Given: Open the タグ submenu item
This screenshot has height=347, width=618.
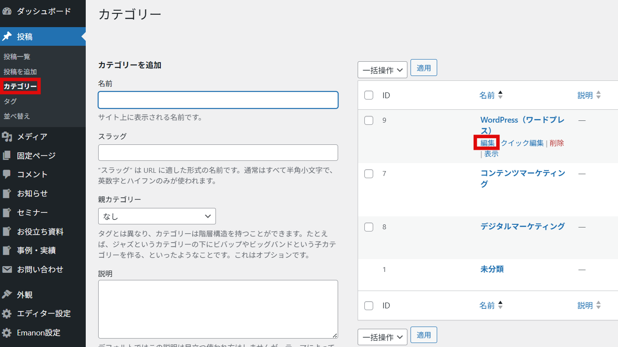Looking at the screenshot, I should coord(10,101).
